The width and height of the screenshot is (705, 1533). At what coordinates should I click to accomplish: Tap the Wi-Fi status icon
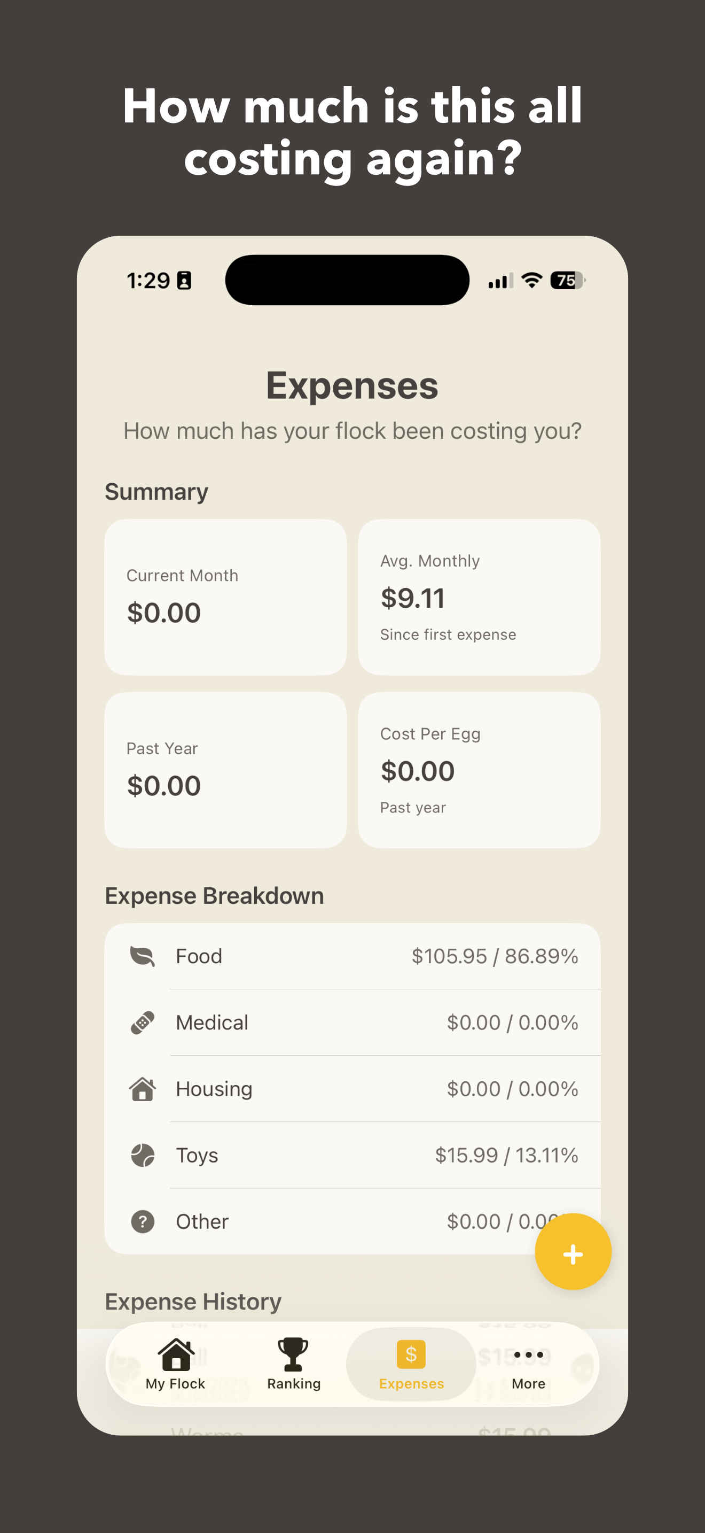(531, 280)
